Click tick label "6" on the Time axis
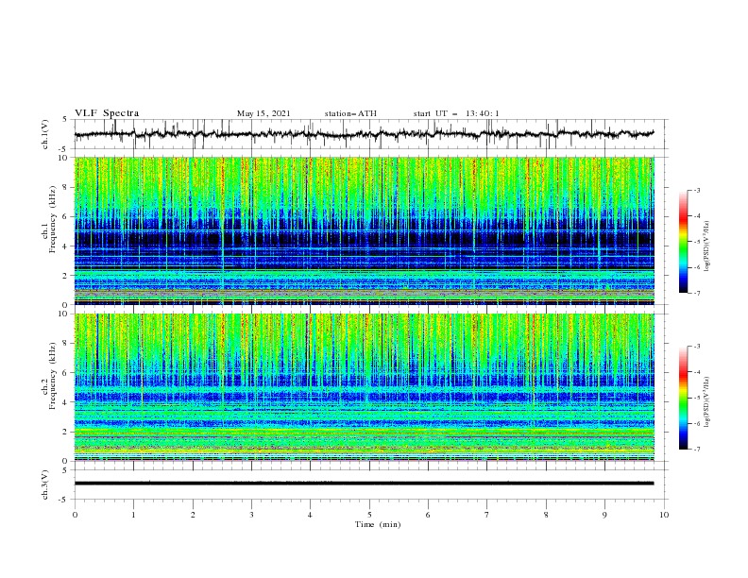748x578 pixels. click(x=428, y=515)
